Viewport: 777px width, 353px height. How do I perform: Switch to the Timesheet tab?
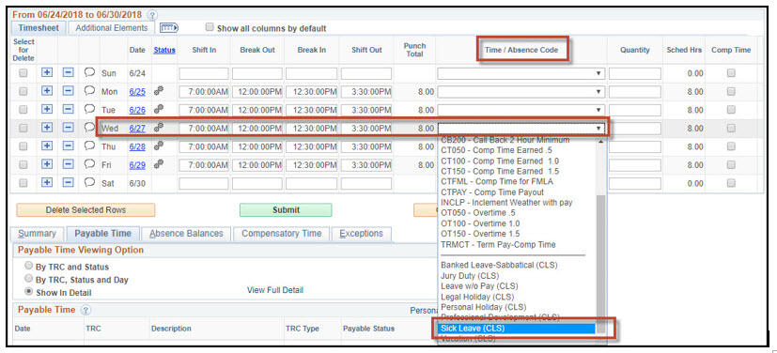pos(39,28)
